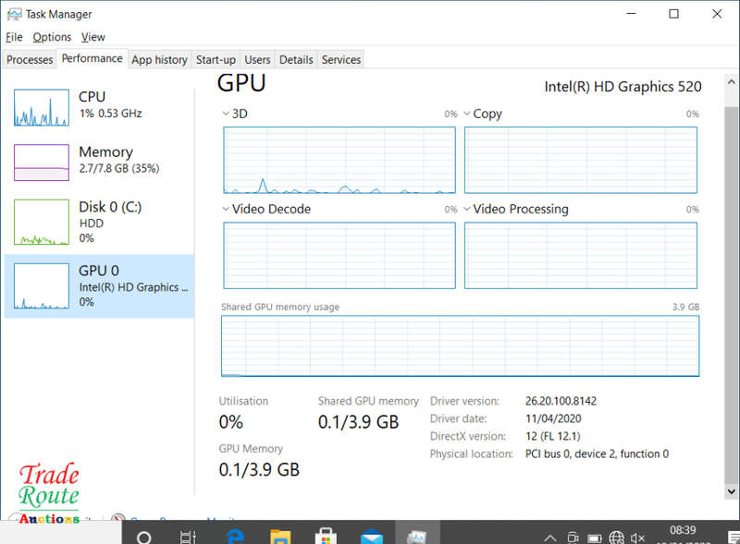Screen dimensions: 740x544
Task: Click the DirectX version 12 (FL 12.1)
Action: click(x=552, y=436)
